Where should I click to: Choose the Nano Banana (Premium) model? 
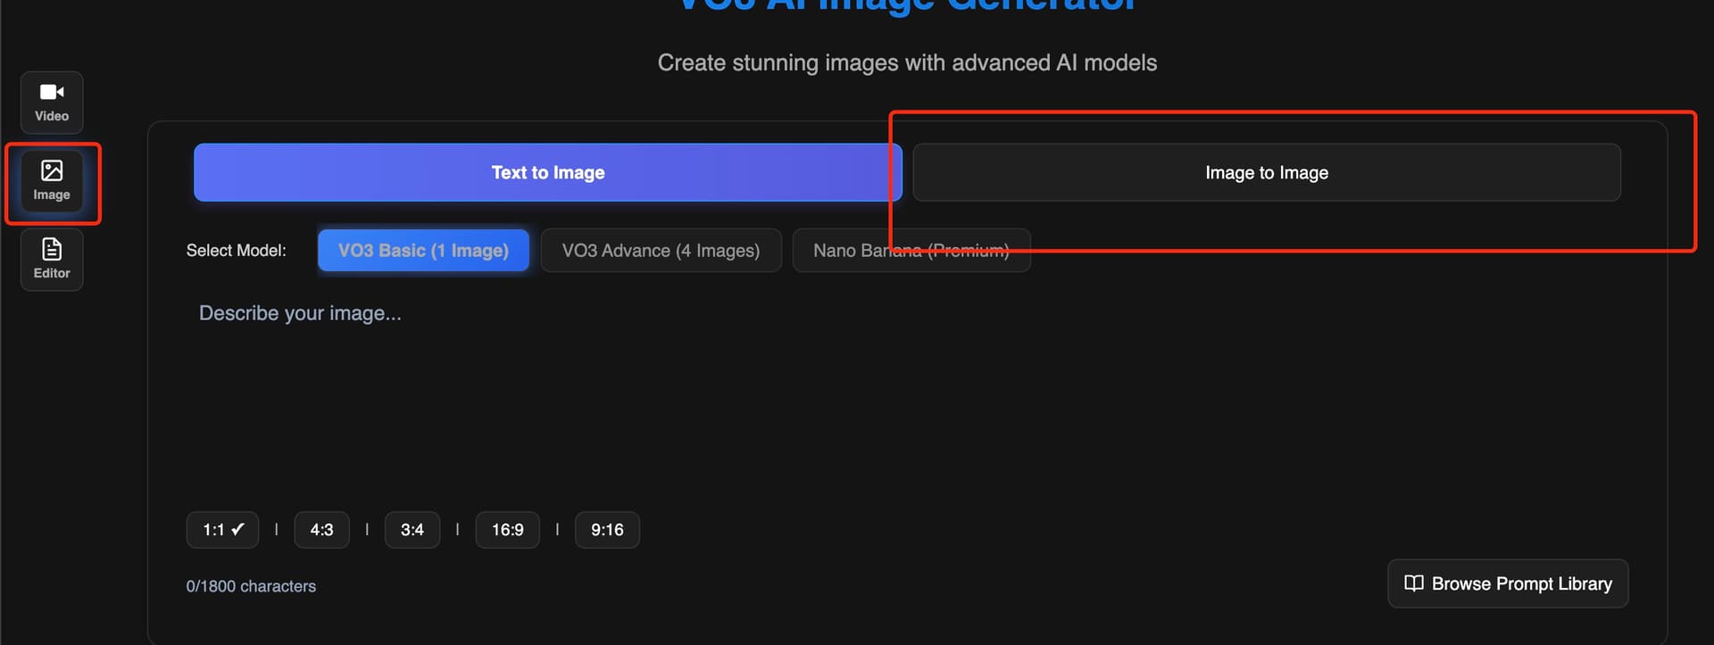(x=911, y=250)
